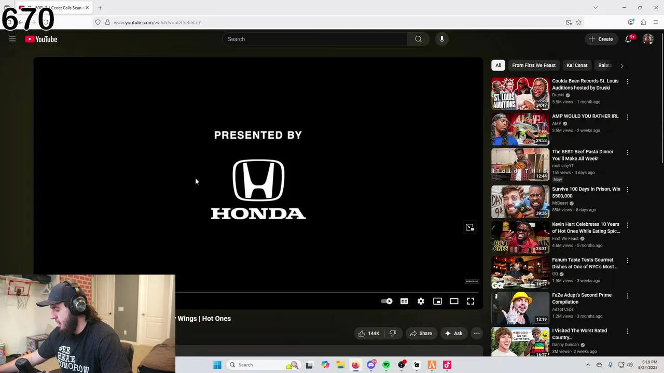This screenshot has width=664, height=373.
Task: Open the Hot Ones Kevin Hart thumbnail
Action: pos(520,237)
